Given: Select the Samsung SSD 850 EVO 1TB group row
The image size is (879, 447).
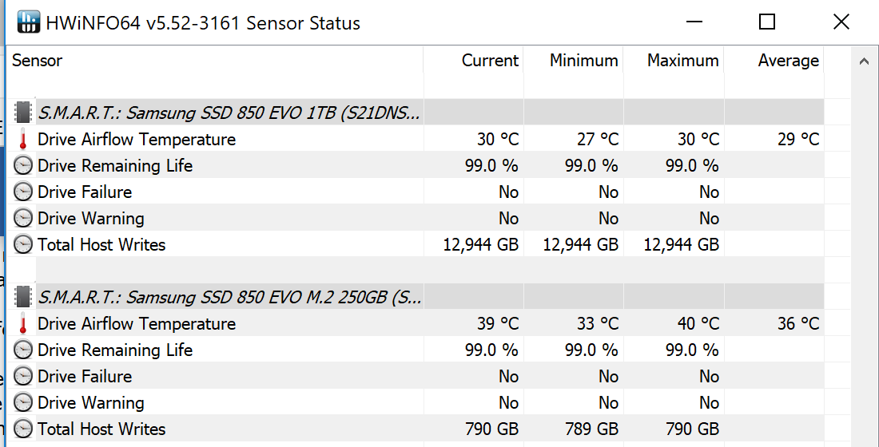Looking at the screenshot, I should [x=229, y=113].
